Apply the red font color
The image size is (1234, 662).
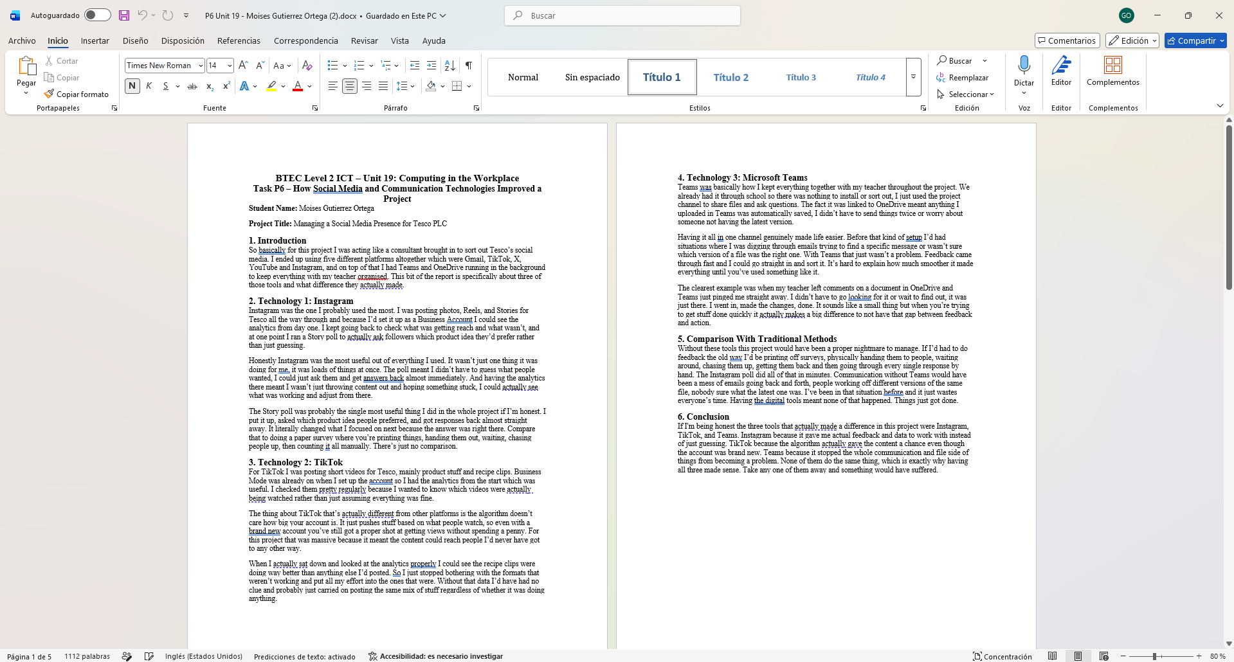pos(298,86)
